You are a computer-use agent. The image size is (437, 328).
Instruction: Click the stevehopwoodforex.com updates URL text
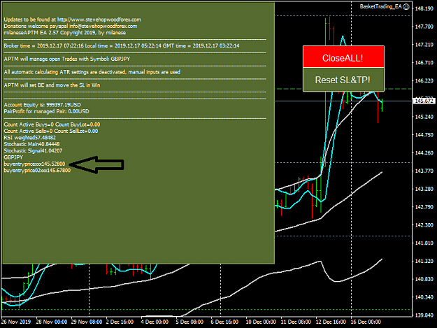tap(99, 20)
